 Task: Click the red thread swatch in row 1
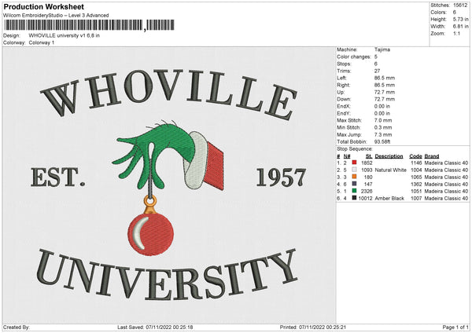[x=354, y=163]
